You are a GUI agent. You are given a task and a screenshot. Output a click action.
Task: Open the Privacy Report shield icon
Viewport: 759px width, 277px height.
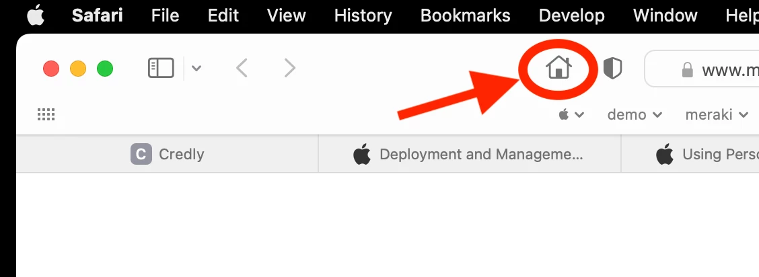pyautogui.click(x=612, y=68)
